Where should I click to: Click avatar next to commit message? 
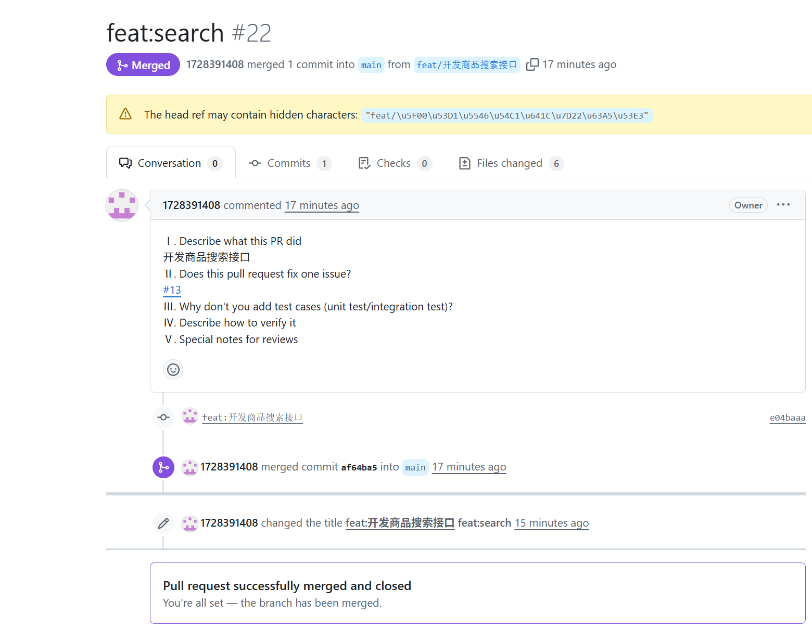tap(190, 416)
